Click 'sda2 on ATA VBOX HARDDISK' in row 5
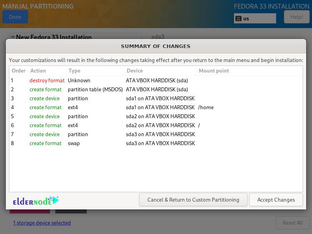The image size is (312, 234). 160,116
